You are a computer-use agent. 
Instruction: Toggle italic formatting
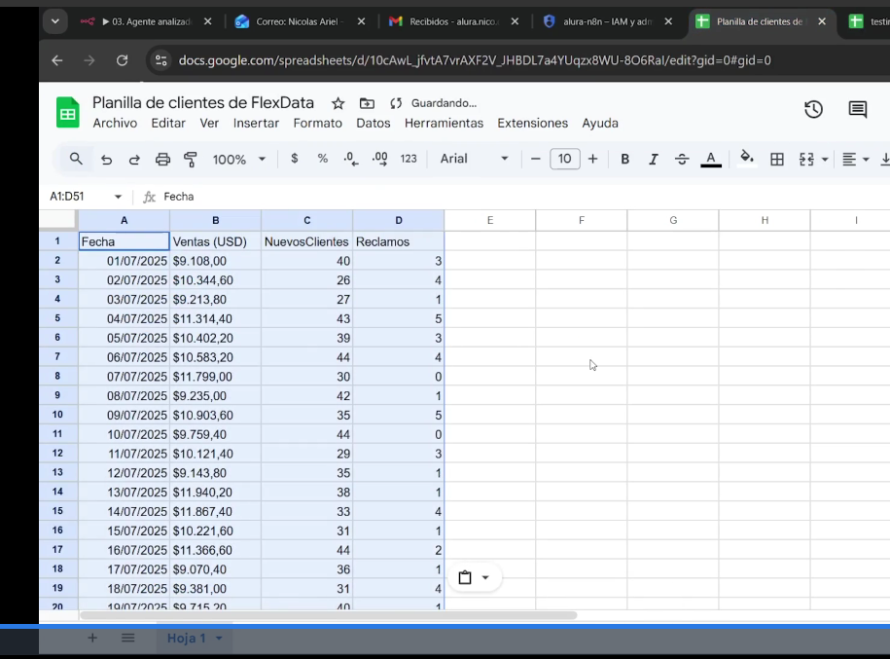tap(654, 159)
